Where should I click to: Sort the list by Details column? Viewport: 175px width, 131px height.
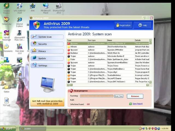[x=142, y=40]
